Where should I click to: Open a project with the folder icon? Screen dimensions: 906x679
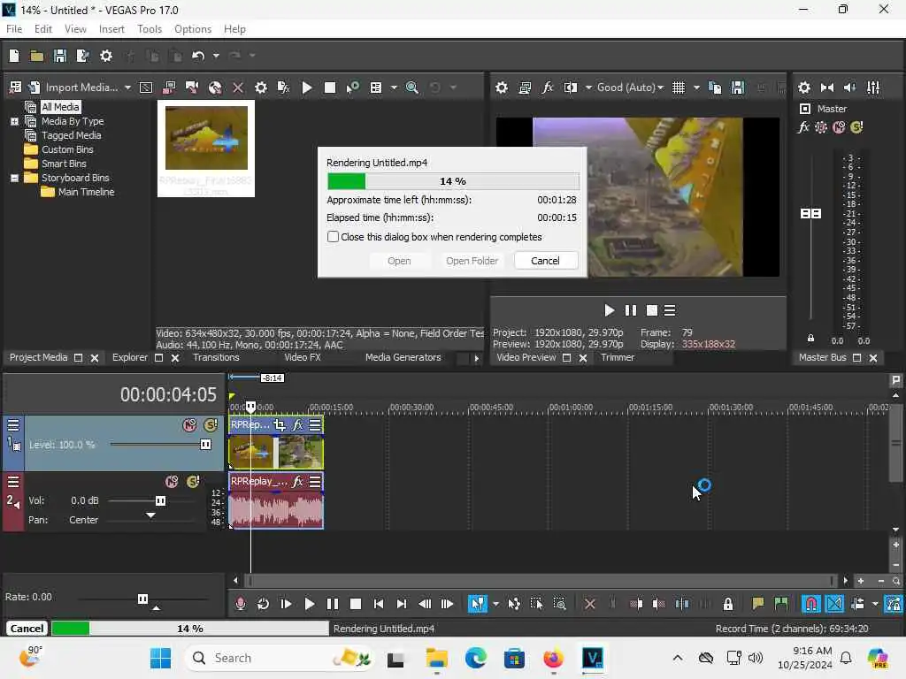point(37,56)
